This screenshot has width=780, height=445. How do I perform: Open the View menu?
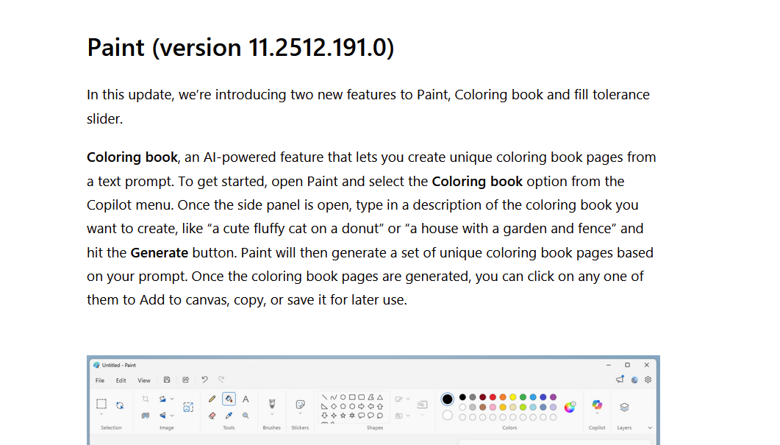click(x=144, y=380)
